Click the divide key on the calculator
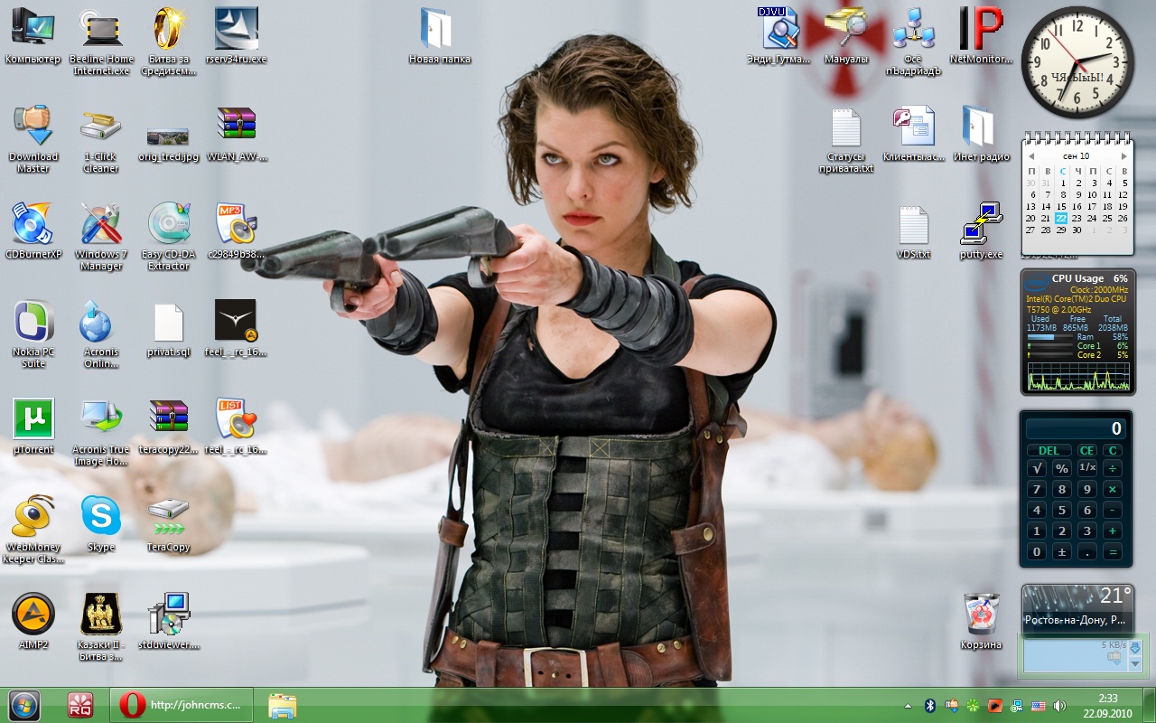The width and height of the screenshot is (1156, 723). [x=1113, y=468]
